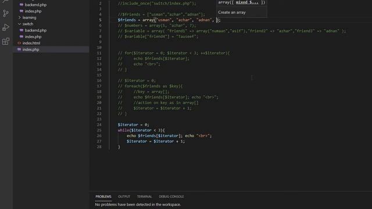
Task: Open backend.php inside the switch folder
Action: pyautogui.click(x=35, y=30)
